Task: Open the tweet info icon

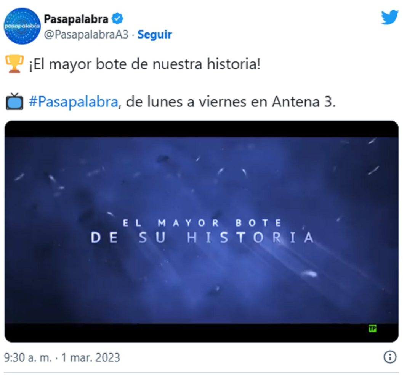Action: click(x=390, y=357)
